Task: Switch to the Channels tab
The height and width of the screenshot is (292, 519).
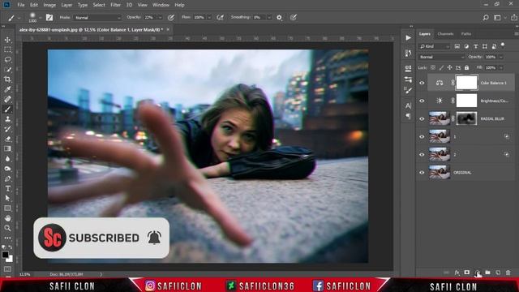Action: point(445,34)
